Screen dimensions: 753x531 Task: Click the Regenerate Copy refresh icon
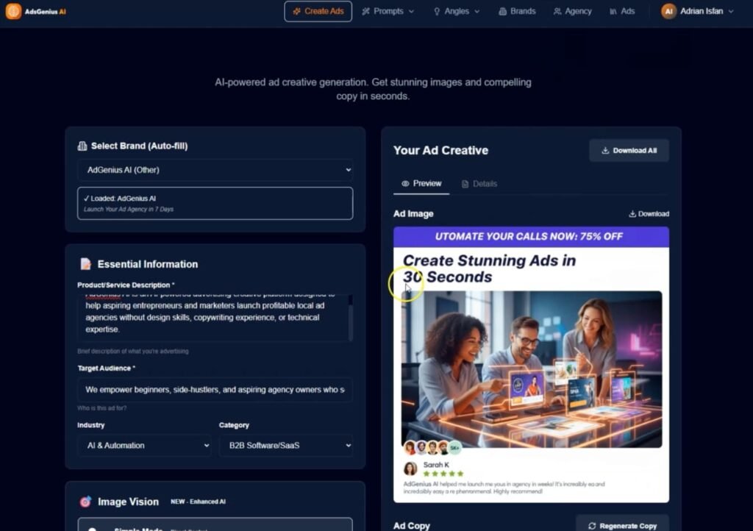click(x=594, y=526)
